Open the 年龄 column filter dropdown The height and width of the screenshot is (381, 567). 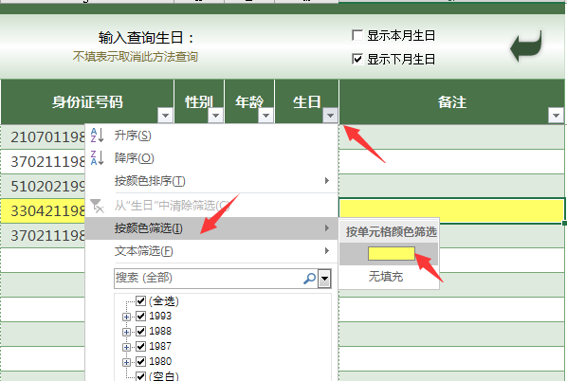[266, 116]
